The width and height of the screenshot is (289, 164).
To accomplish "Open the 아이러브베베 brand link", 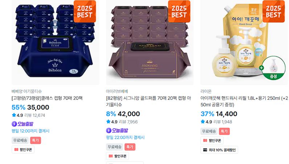I will coord(117,91).
